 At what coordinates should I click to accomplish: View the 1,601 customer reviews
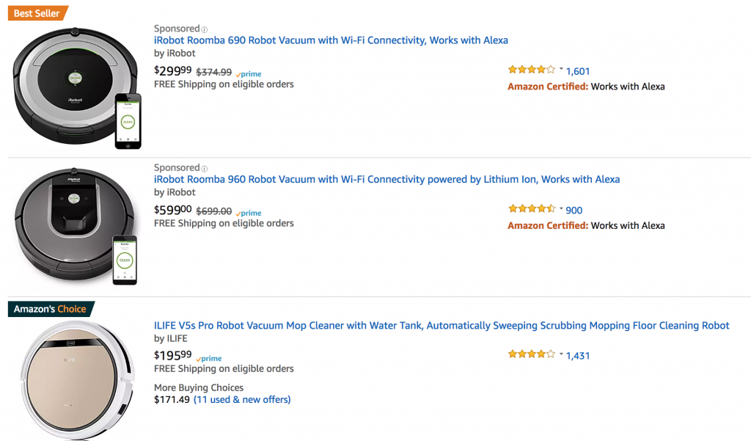(578, 71)
